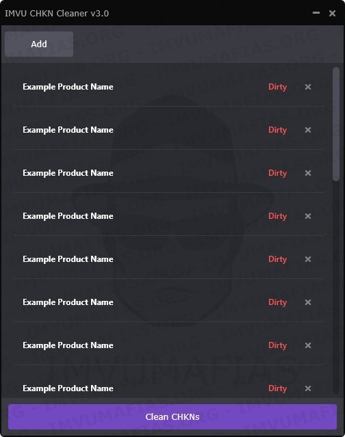Viewport: 345px width, 437px height.
Task: Remove the first Example Product Name row
Action: (307, 87)
